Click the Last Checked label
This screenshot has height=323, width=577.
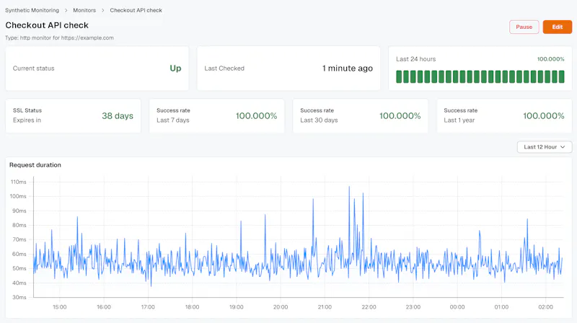tap(224, 68)
